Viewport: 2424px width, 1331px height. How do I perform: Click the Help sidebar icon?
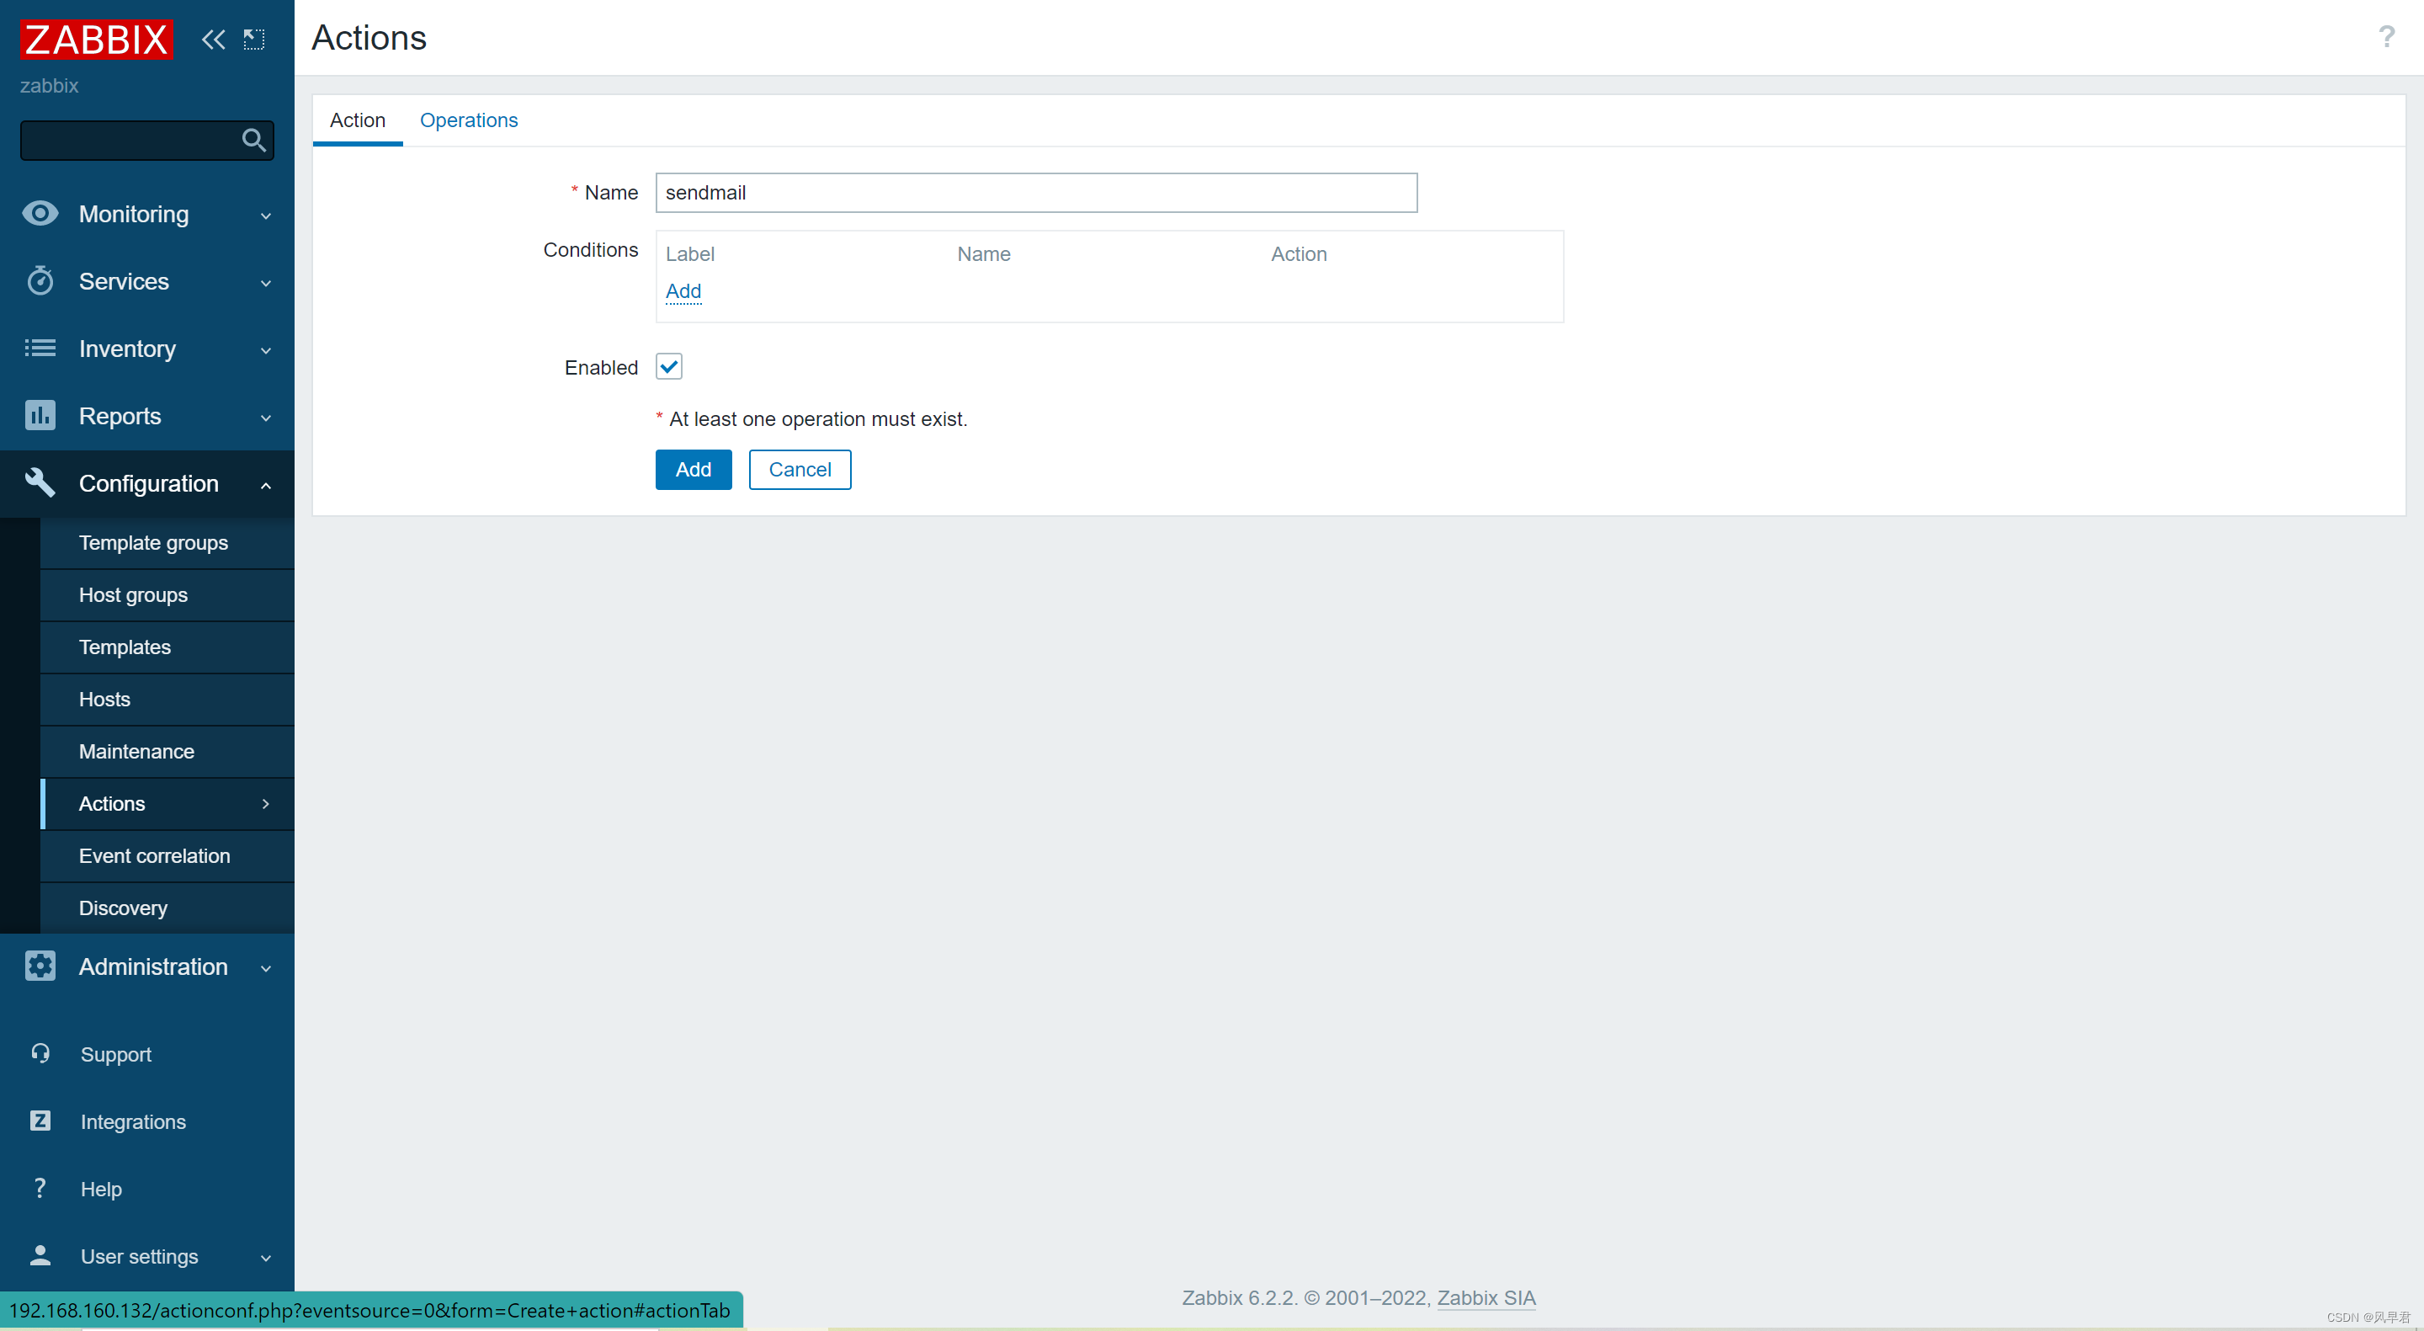(x=40, y=1189)
